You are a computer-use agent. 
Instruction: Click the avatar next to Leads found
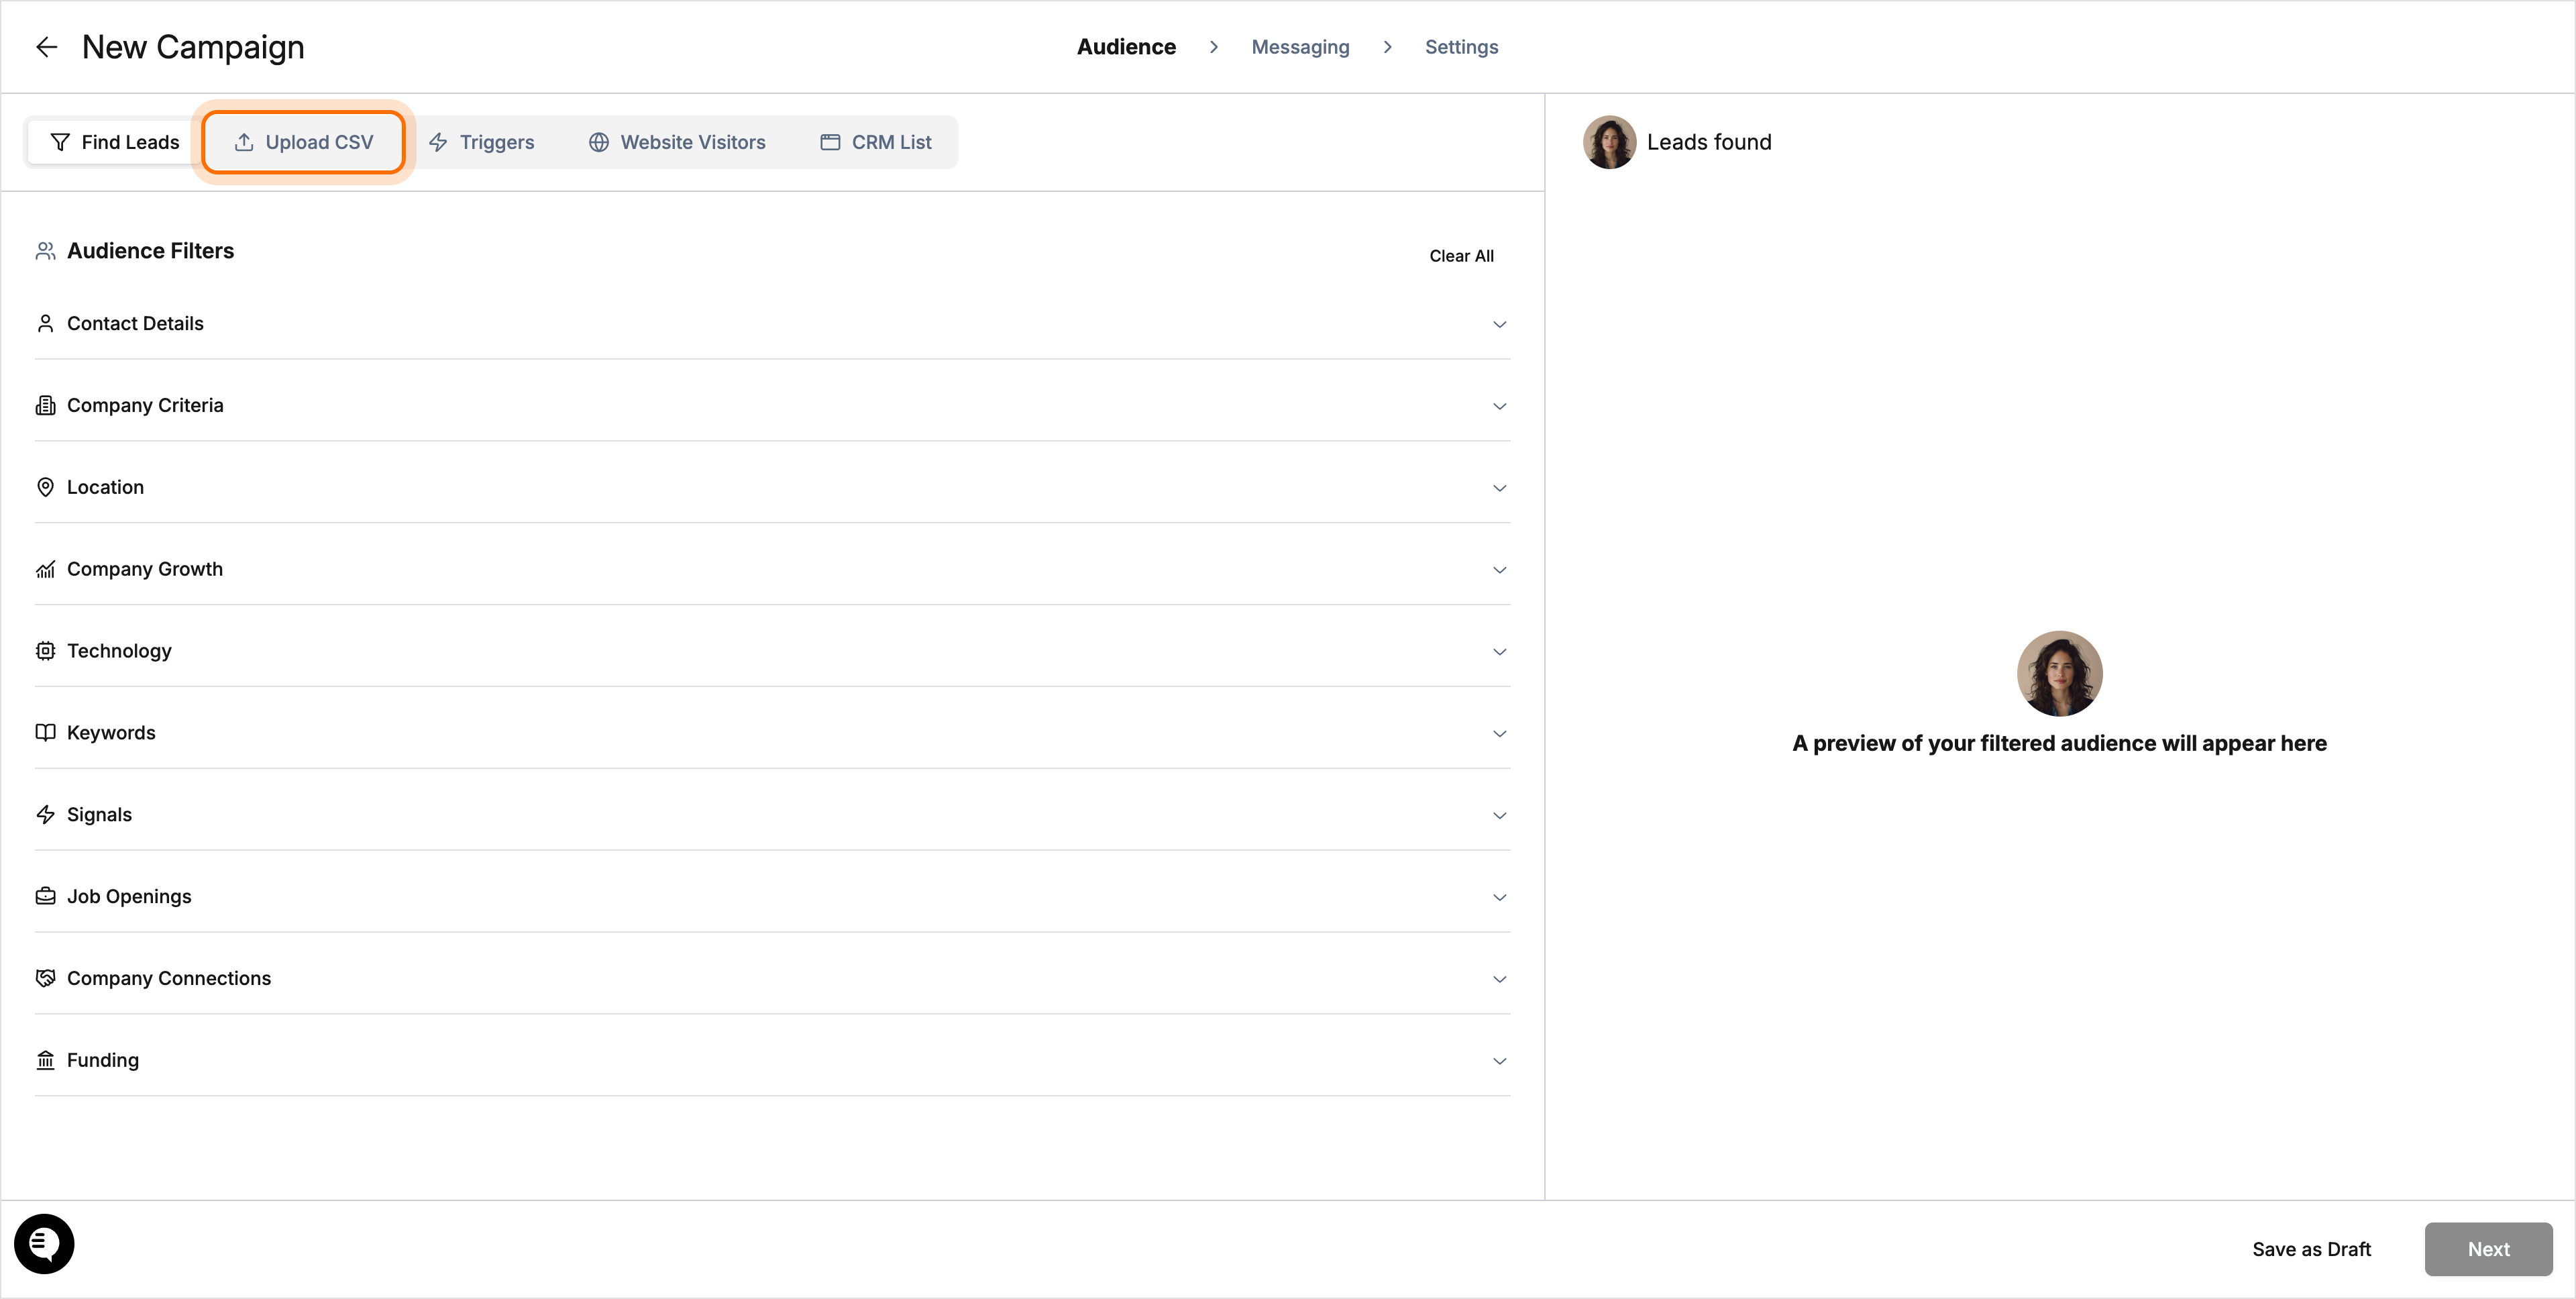[1609, 142]
